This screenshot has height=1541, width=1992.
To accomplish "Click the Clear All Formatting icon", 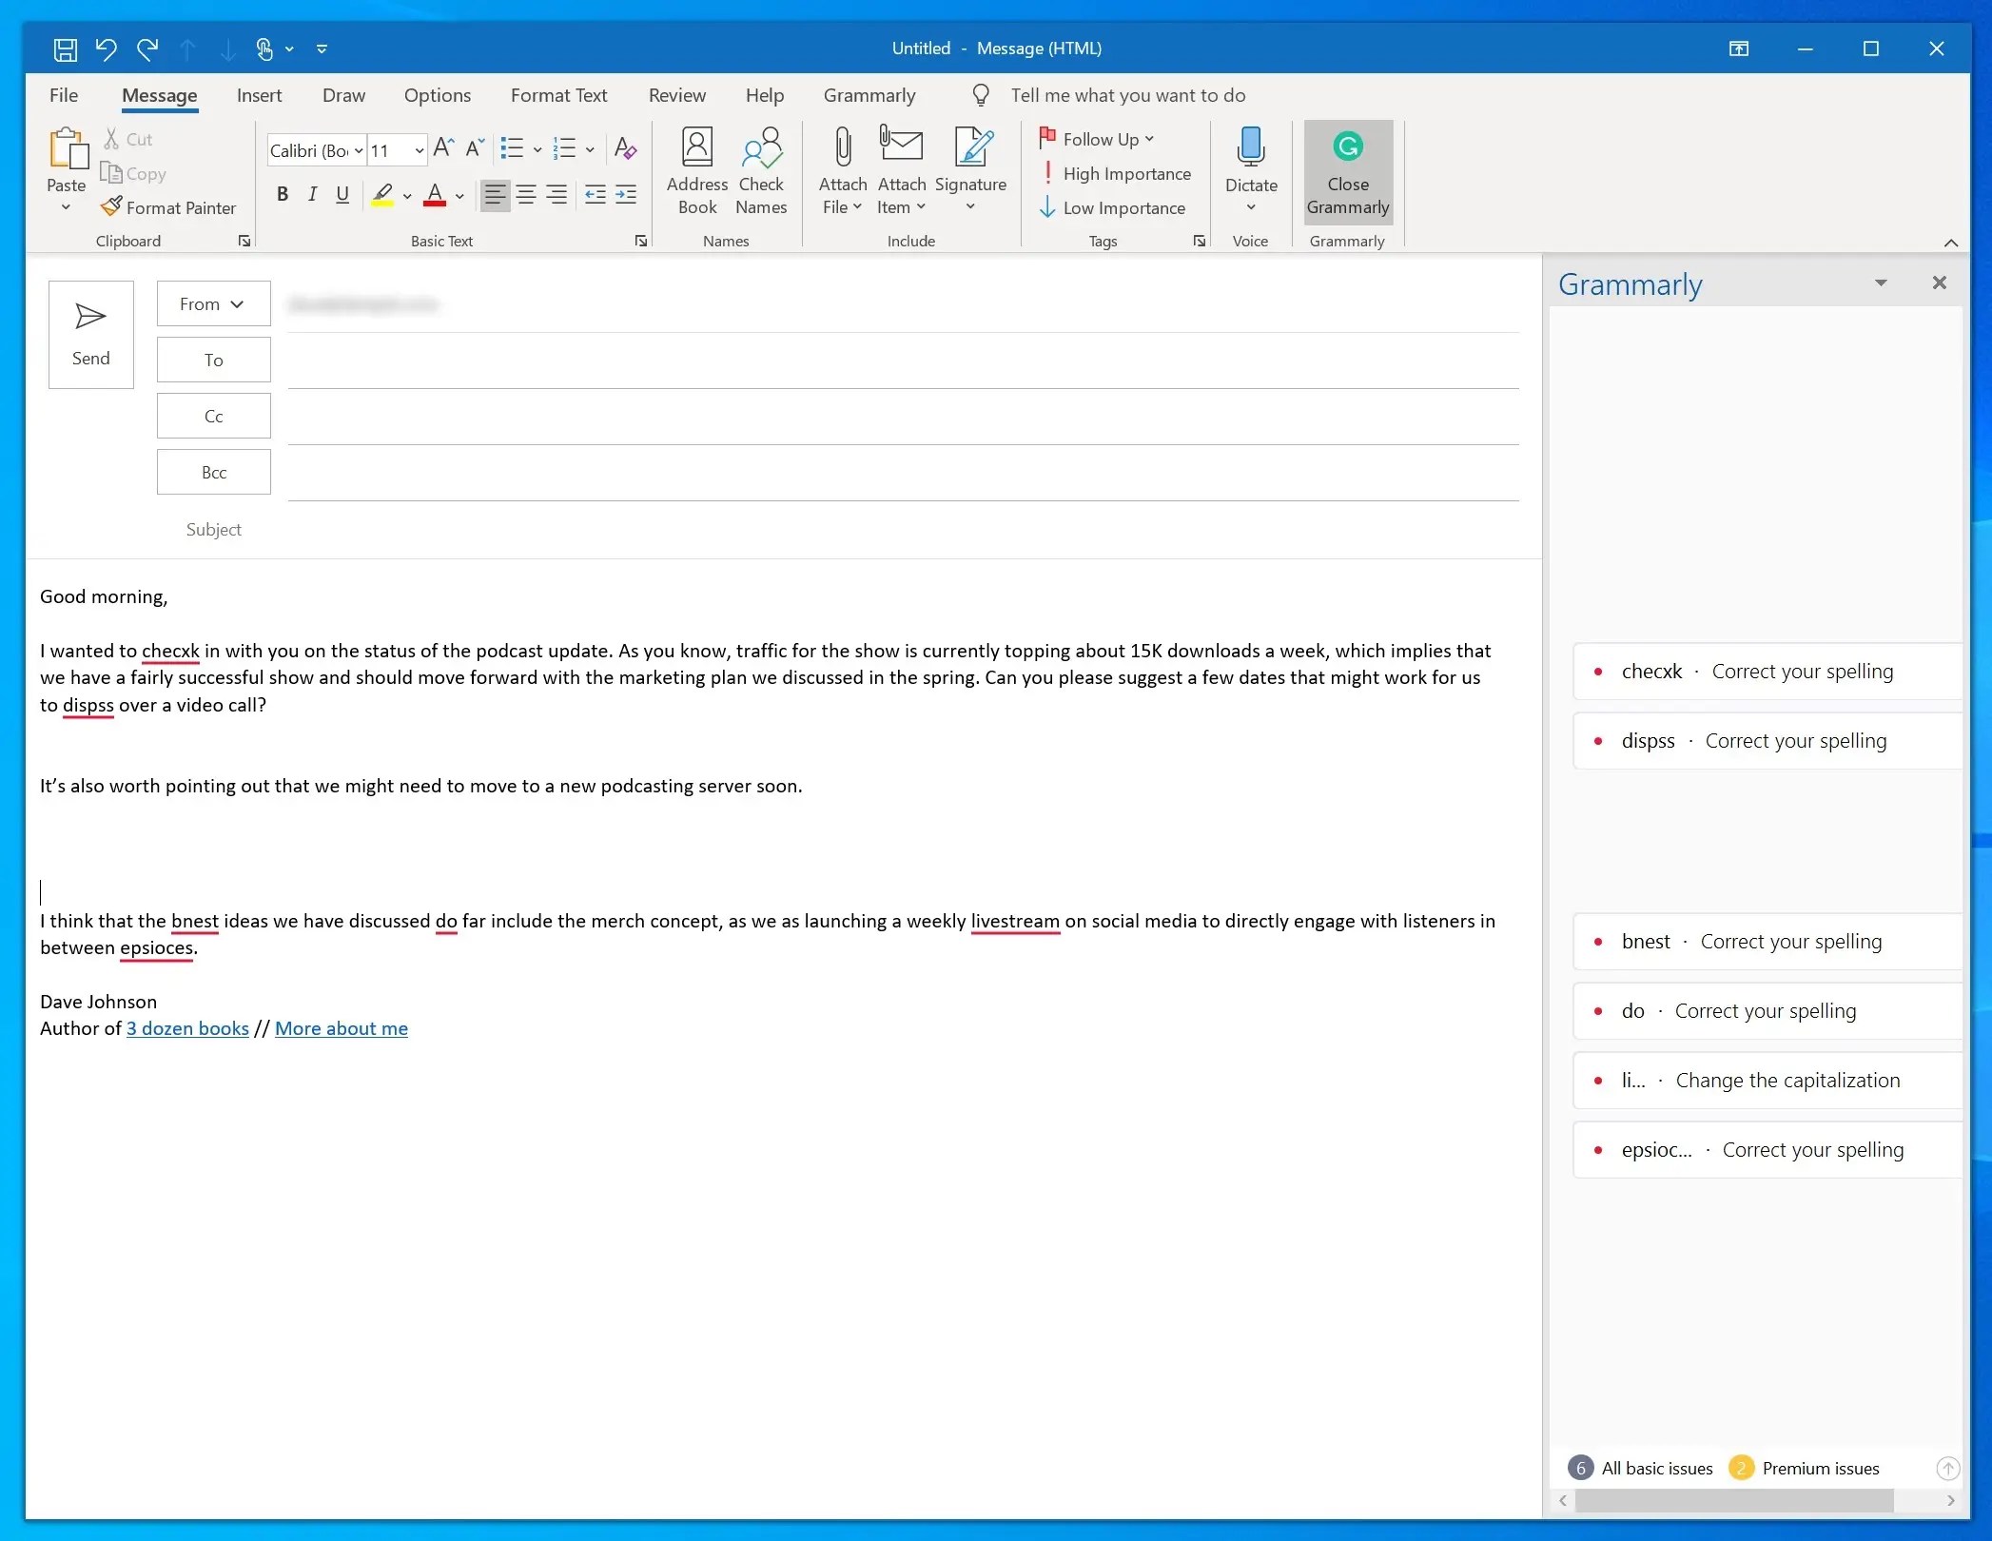I will (625, 148).
